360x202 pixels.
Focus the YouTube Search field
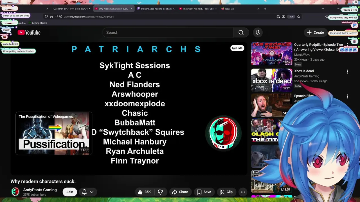click(168, 33)
